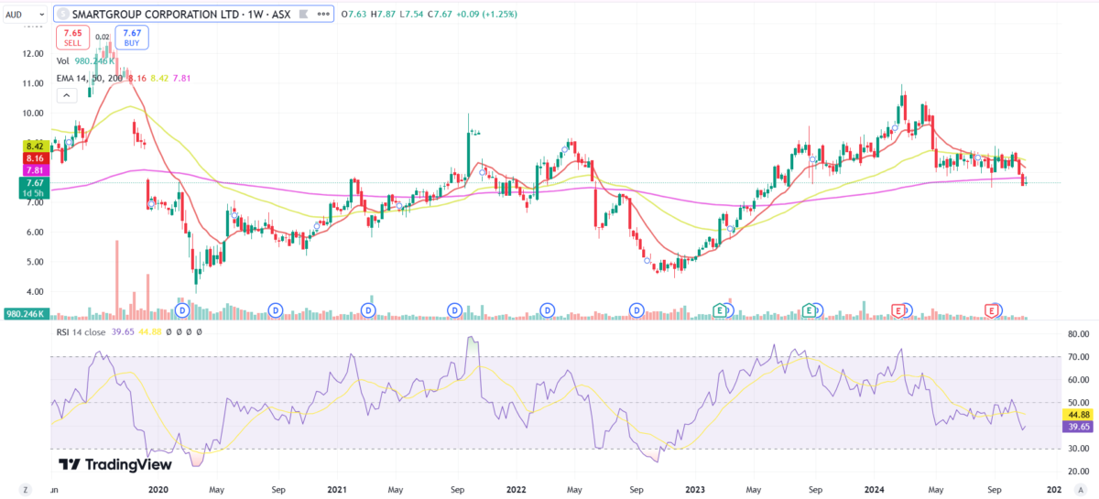1099x499 pixels.
Task: Click the 12.00 price axis label
Action: point(33,54)
